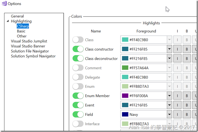Screen dimensions: 198x132
Task: Toggle bold for Event row
Action: tap(187, 105)
